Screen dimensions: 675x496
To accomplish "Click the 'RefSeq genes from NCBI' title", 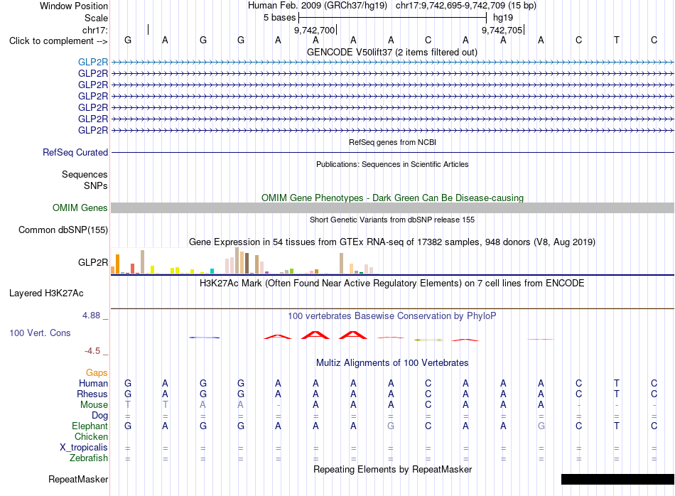I will (x=392, y=142).
